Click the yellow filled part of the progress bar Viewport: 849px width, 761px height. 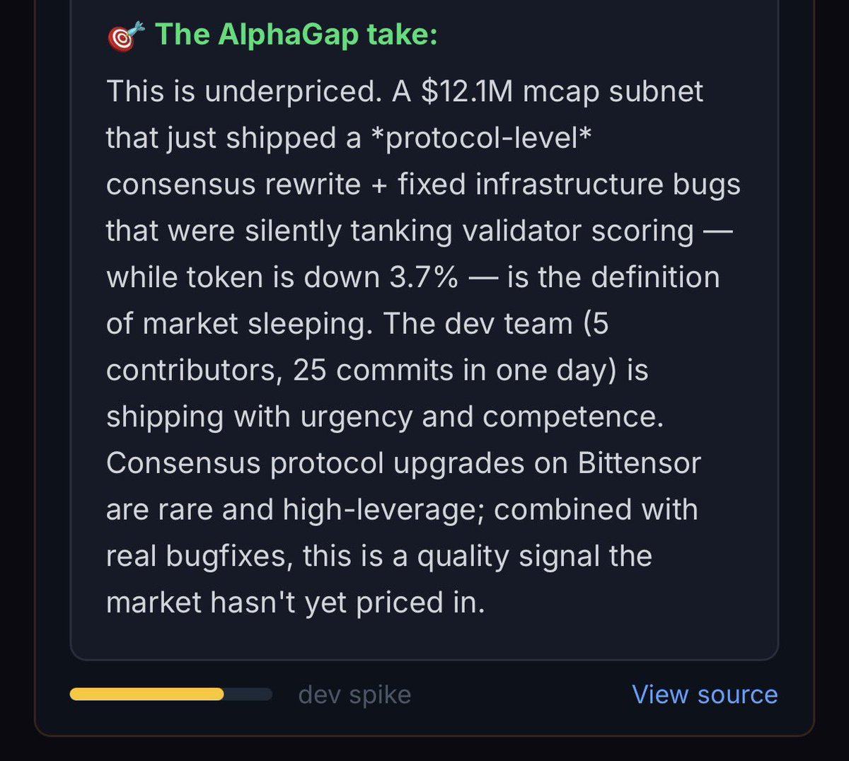click(x=146, y=695)
